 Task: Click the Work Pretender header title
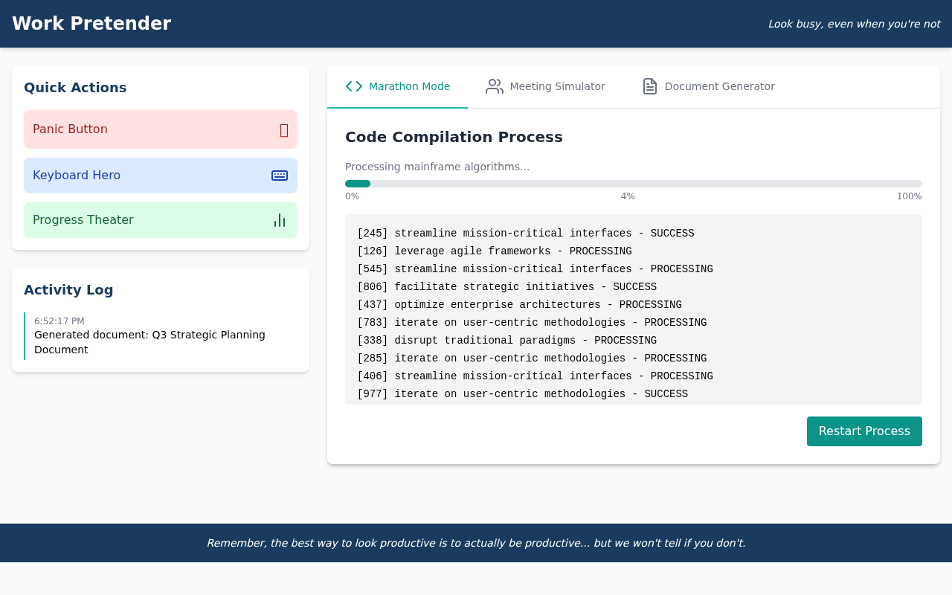point(91,24)
